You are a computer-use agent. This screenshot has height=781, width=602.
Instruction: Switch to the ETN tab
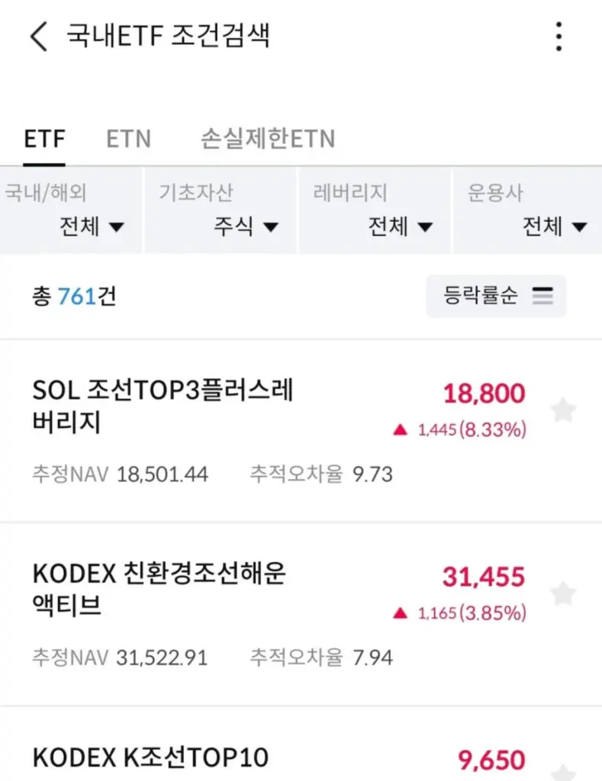coord(128,139)
